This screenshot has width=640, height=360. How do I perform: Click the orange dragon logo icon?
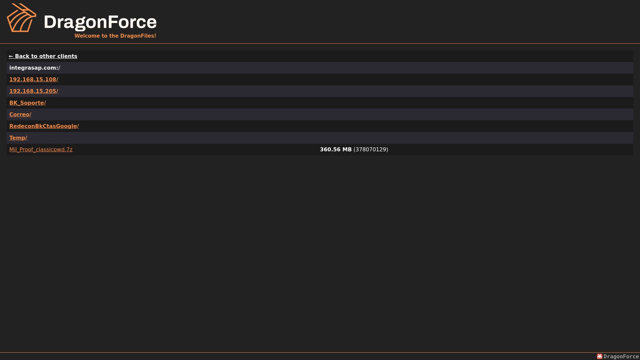(x=22, y=18)
